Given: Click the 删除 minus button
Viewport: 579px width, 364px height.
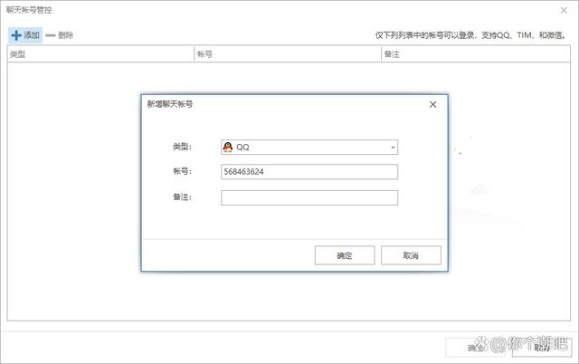Looking at the screenshot, I should point(60,35).
